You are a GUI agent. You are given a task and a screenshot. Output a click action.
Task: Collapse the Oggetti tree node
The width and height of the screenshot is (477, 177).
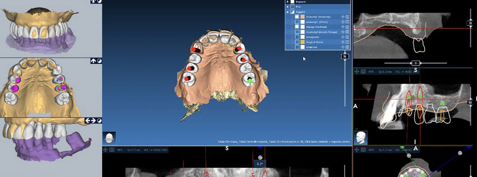click(287, 12)
